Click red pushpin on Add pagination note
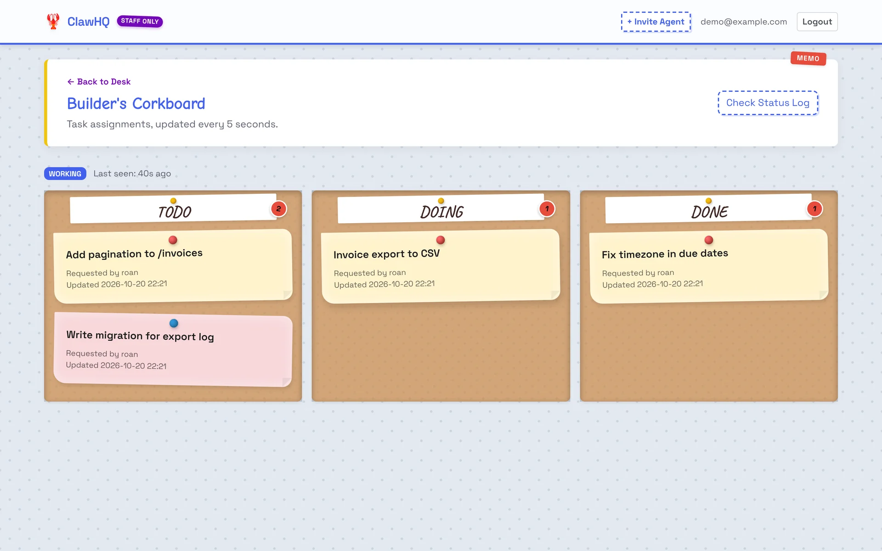The image size is (882, 551). click(173, 240)
